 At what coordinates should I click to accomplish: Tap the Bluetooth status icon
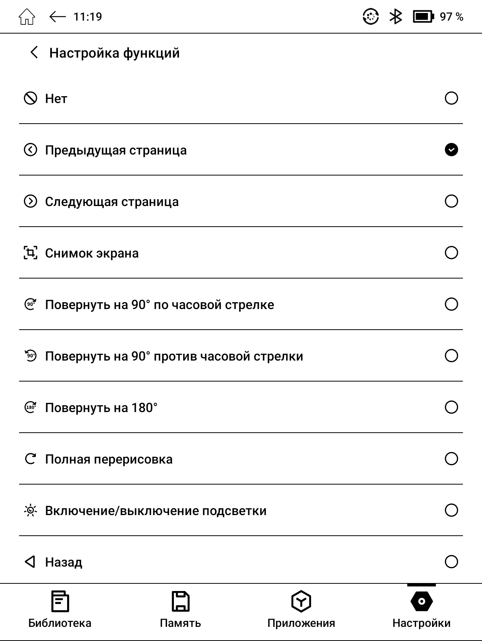(395, 17)
